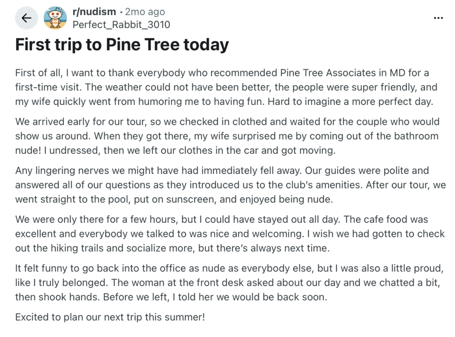The image size is (455, 337).
Task: Click the line "Excited to plan our next trip"
Action: 110,317
